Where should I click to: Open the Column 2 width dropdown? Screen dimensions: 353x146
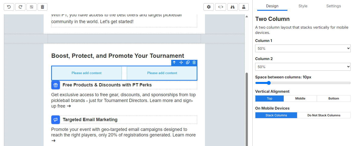tap(303, 67)
